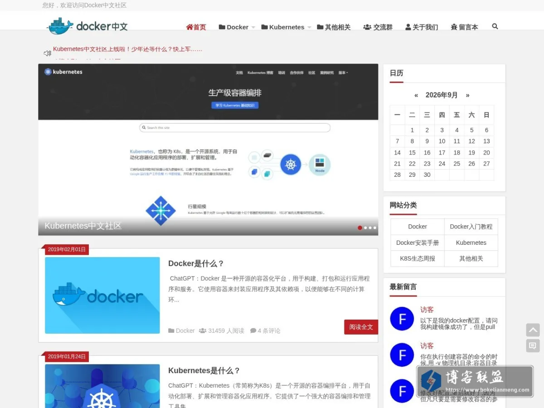Viewport: 544px width, 408px height.
Task: Select day 1 in the calendar
Action: pyautogui.click(x=412, y=130)
